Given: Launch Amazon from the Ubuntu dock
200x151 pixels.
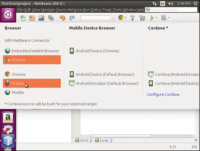Looking at the screenshot, I should point(8,118).
